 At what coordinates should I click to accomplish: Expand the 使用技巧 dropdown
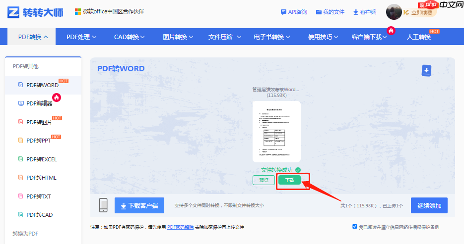click(336, 37)
